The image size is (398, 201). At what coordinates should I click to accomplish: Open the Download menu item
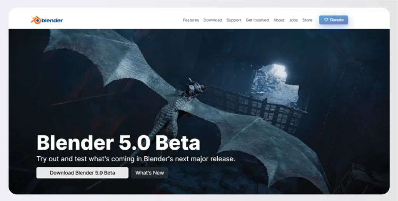[x=213, y=20]
